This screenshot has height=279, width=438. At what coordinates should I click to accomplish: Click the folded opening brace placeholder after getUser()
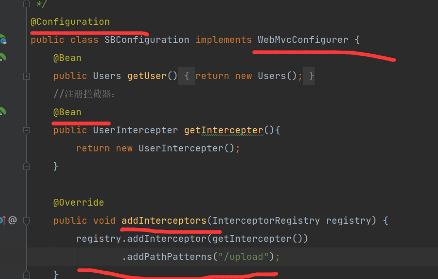186,76
